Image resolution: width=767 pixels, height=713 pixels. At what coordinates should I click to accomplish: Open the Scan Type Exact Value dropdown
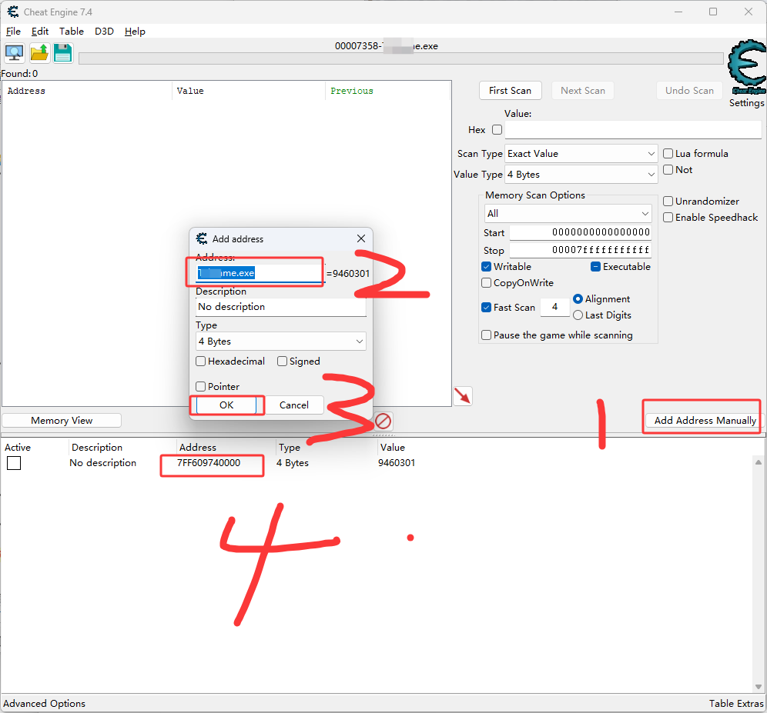click(x=581, y=154)
